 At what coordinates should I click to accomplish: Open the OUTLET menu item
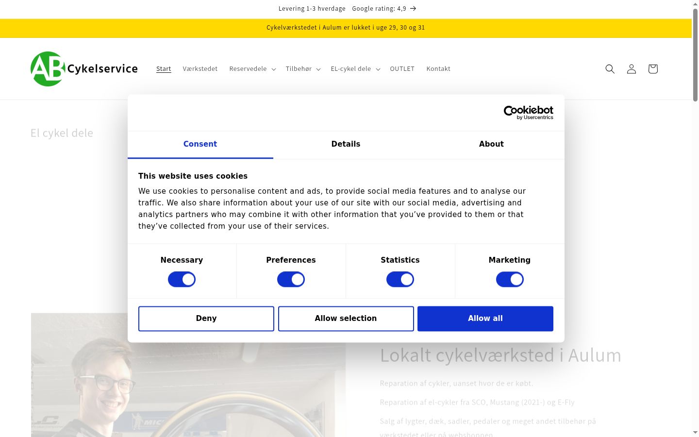point(402,69)
